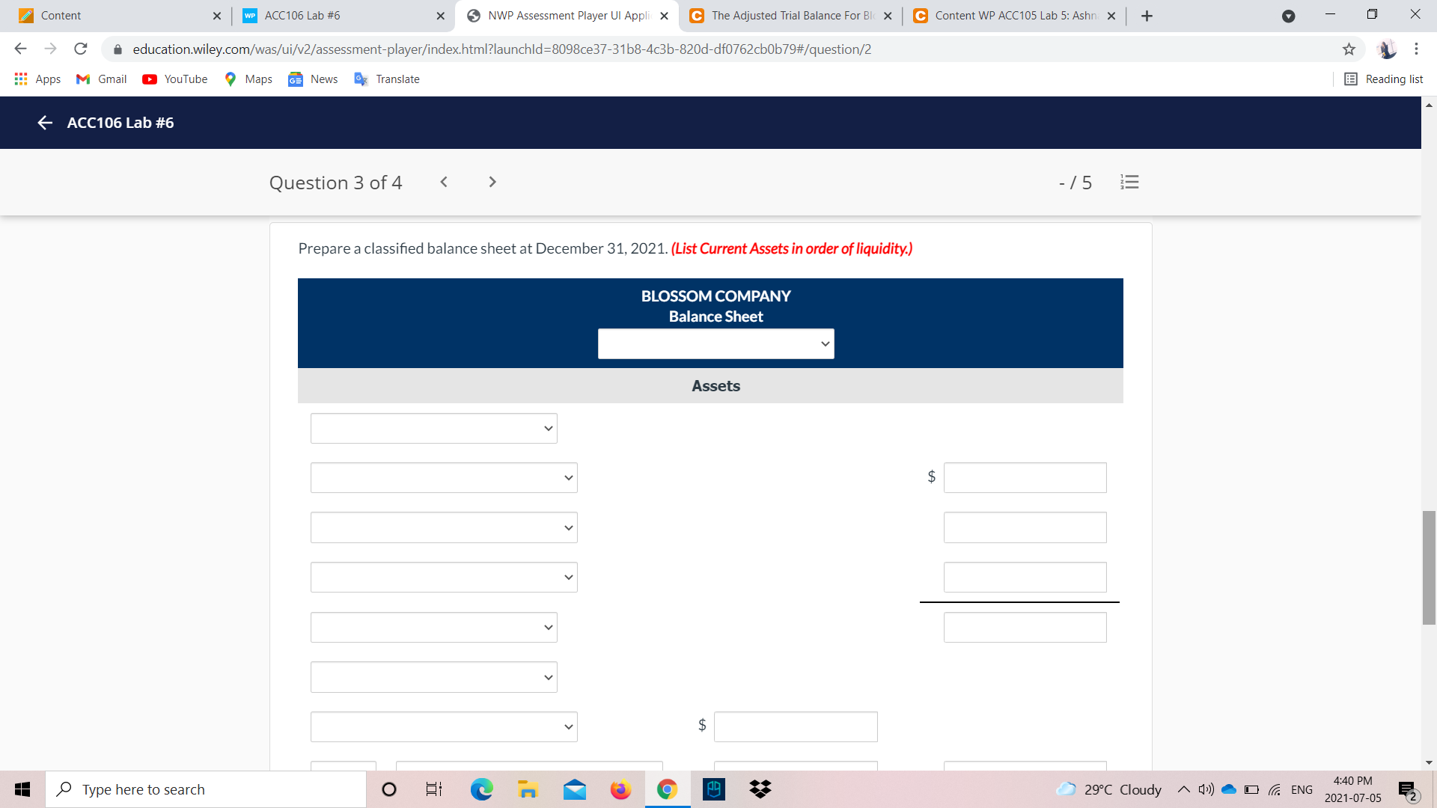Viewport: 1437px width, 808px height.
Task: Open the Gmail bookmark
Action: (x=102, y=79)
